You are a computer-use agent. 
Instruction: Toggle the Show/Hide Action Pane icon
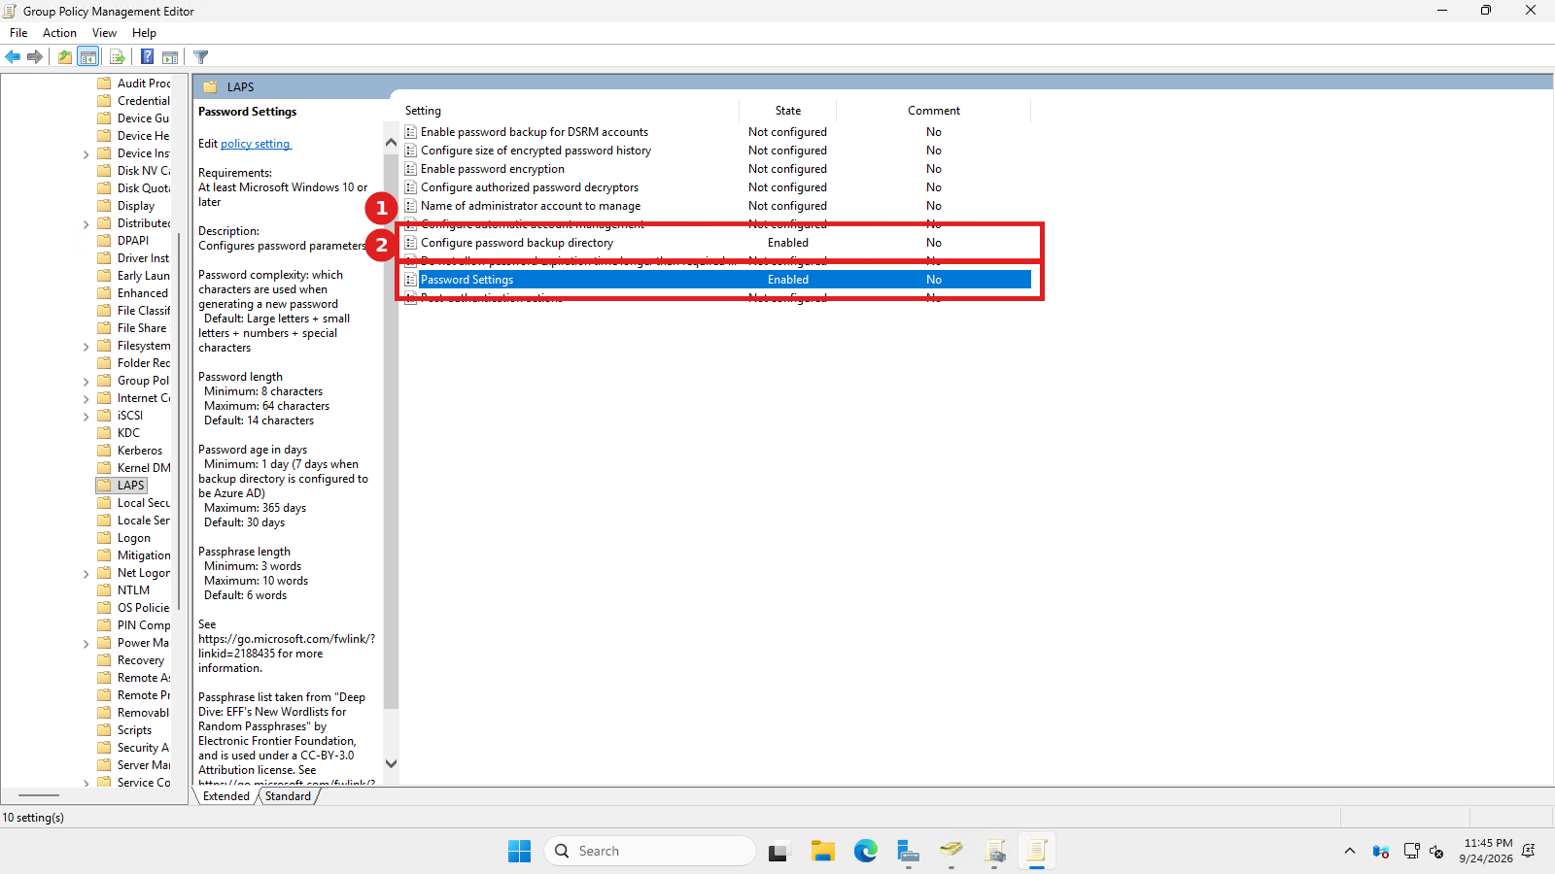tap(170, 56)
